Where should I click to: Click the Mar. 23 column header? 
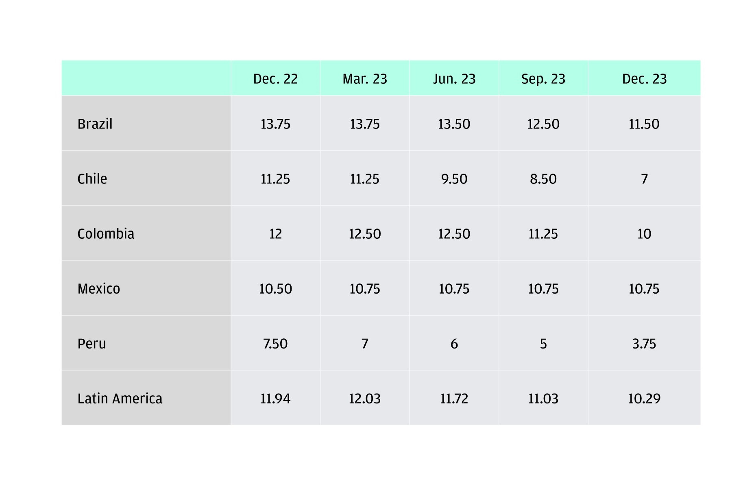point(365,78)
